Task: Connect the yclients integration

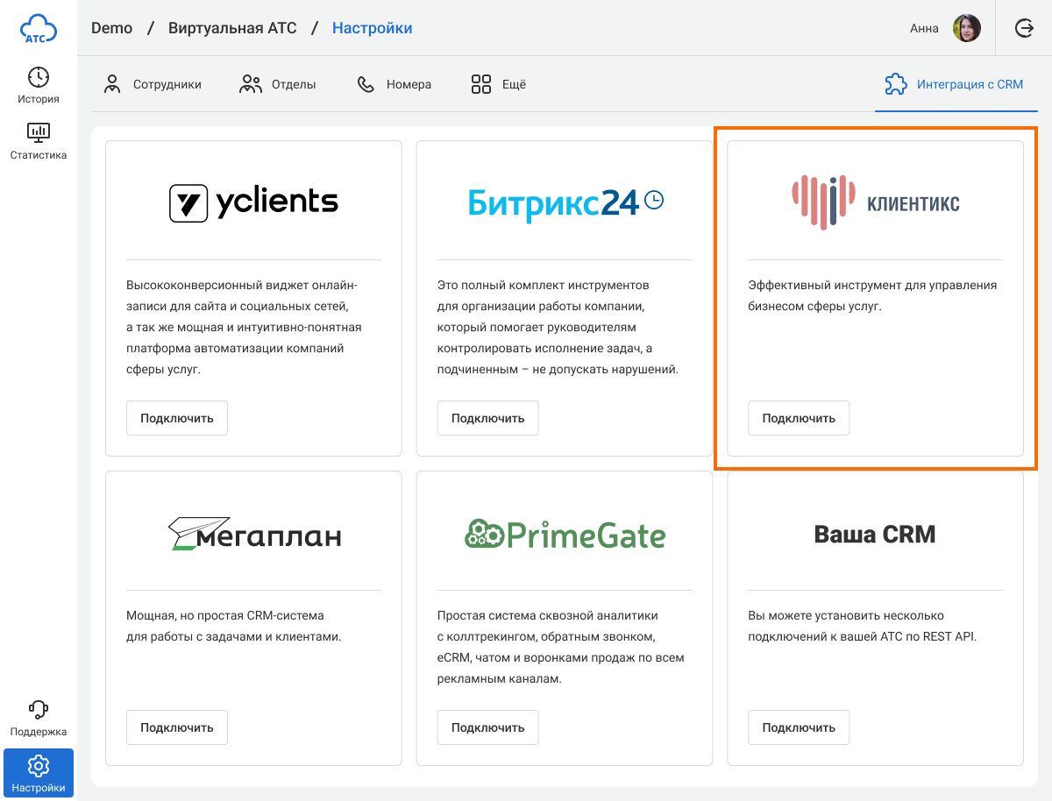Action: coord(177,418)
